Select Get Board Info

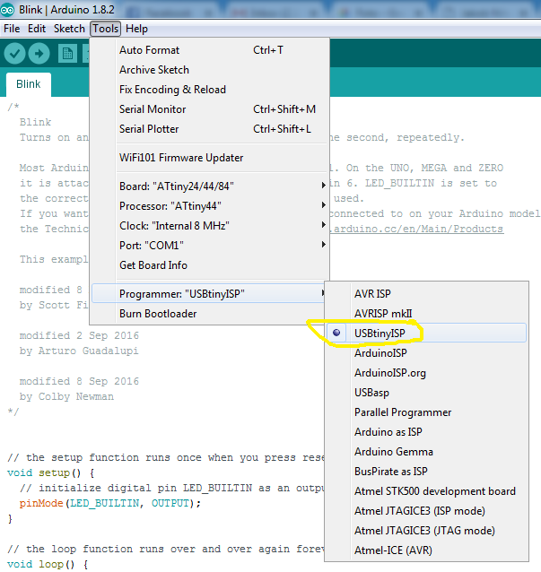pyautogui.click(x=209, y=265)
